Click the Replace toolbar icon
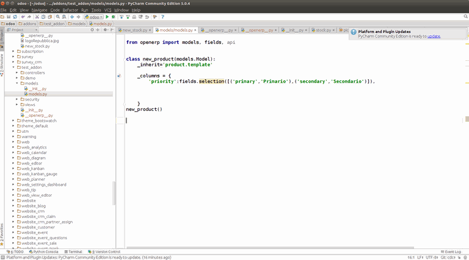 coord(64,17)
